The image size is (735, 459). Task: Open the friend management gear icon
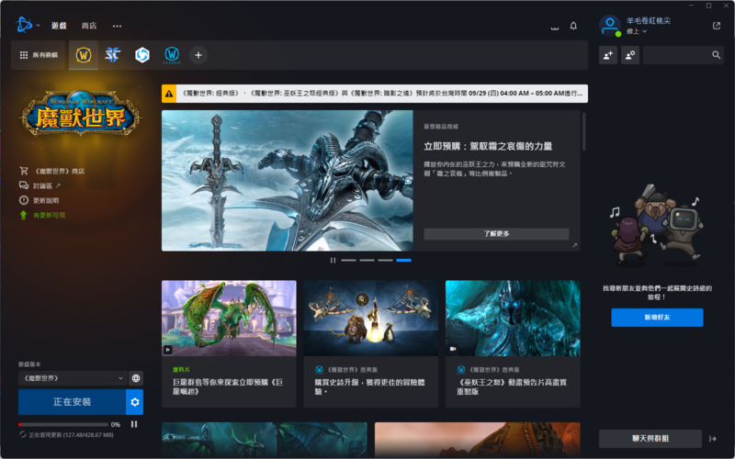coord(630,55)
